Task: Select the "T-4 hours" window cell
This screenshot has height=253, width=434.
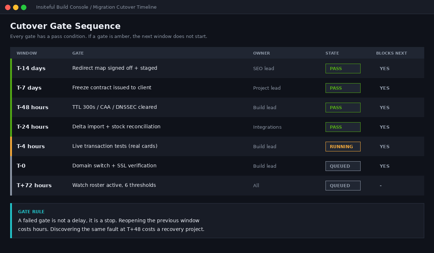Action: [31, 146]
